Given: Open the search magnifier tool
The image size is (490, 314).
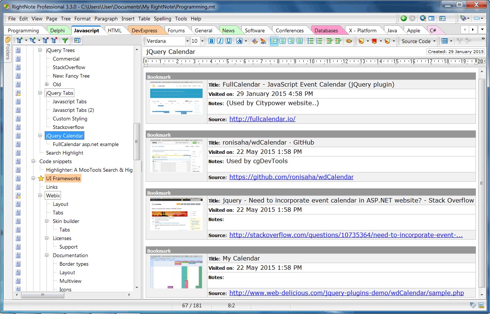Looking at the screenshot, I should pos(423,18).
